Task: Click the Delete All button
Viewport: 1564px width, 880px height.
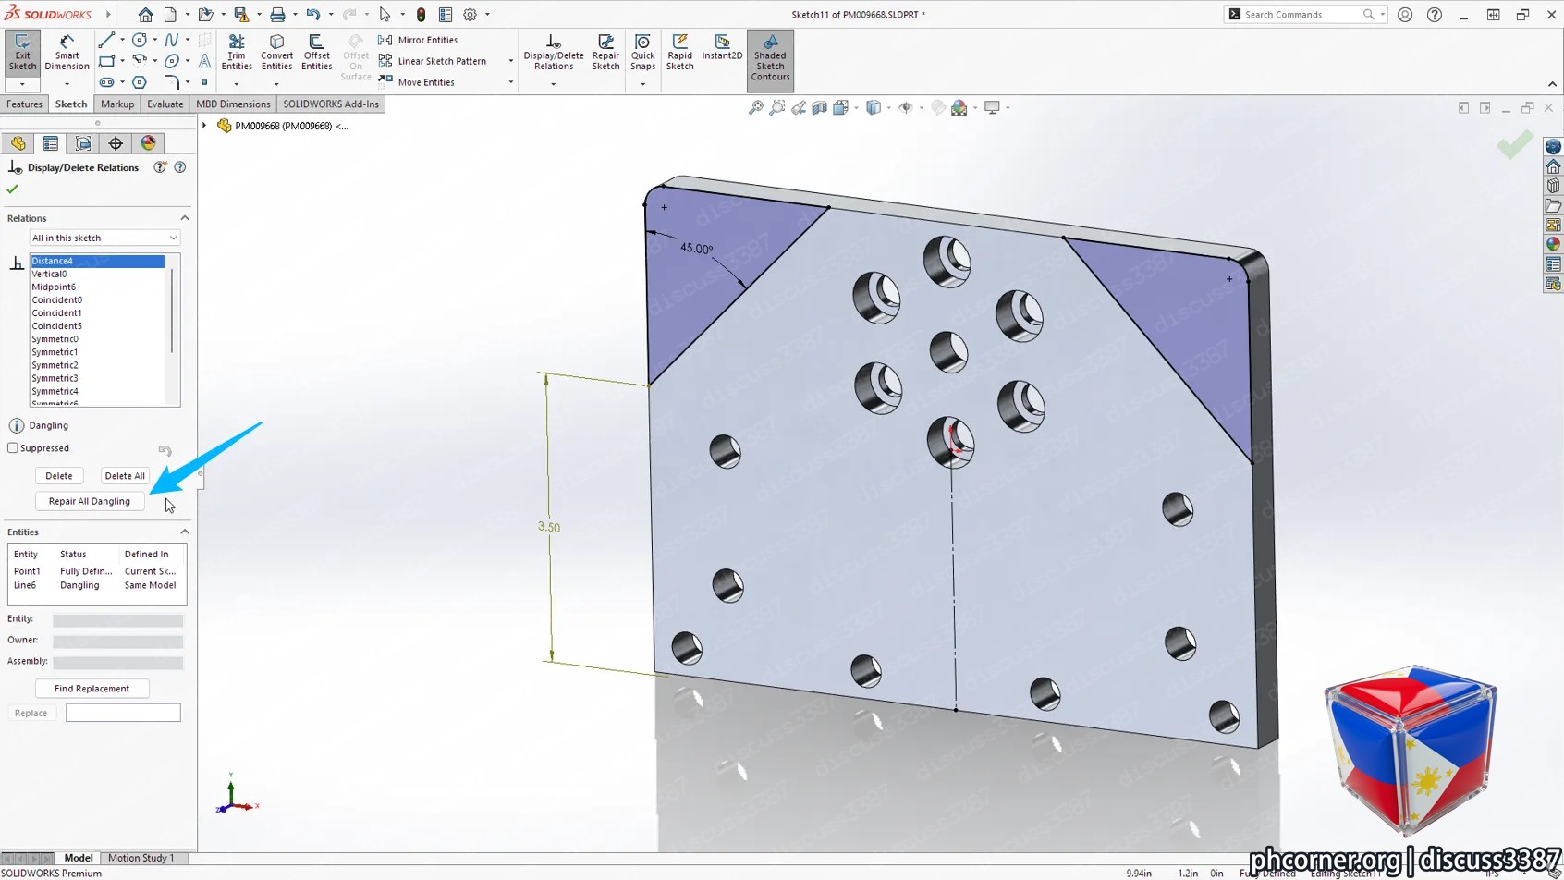Action: 125,476
